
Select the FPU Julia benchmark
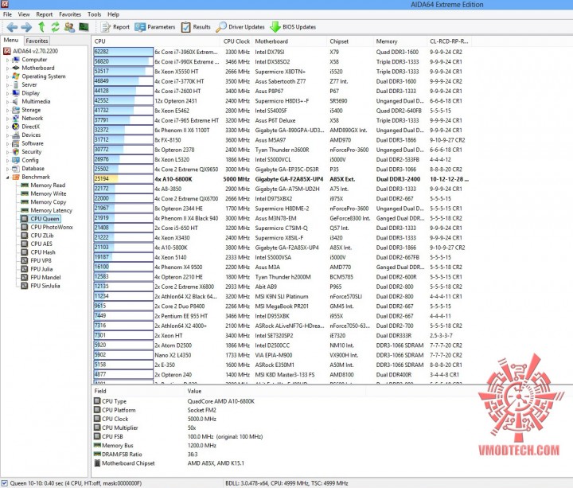(37, 269)
